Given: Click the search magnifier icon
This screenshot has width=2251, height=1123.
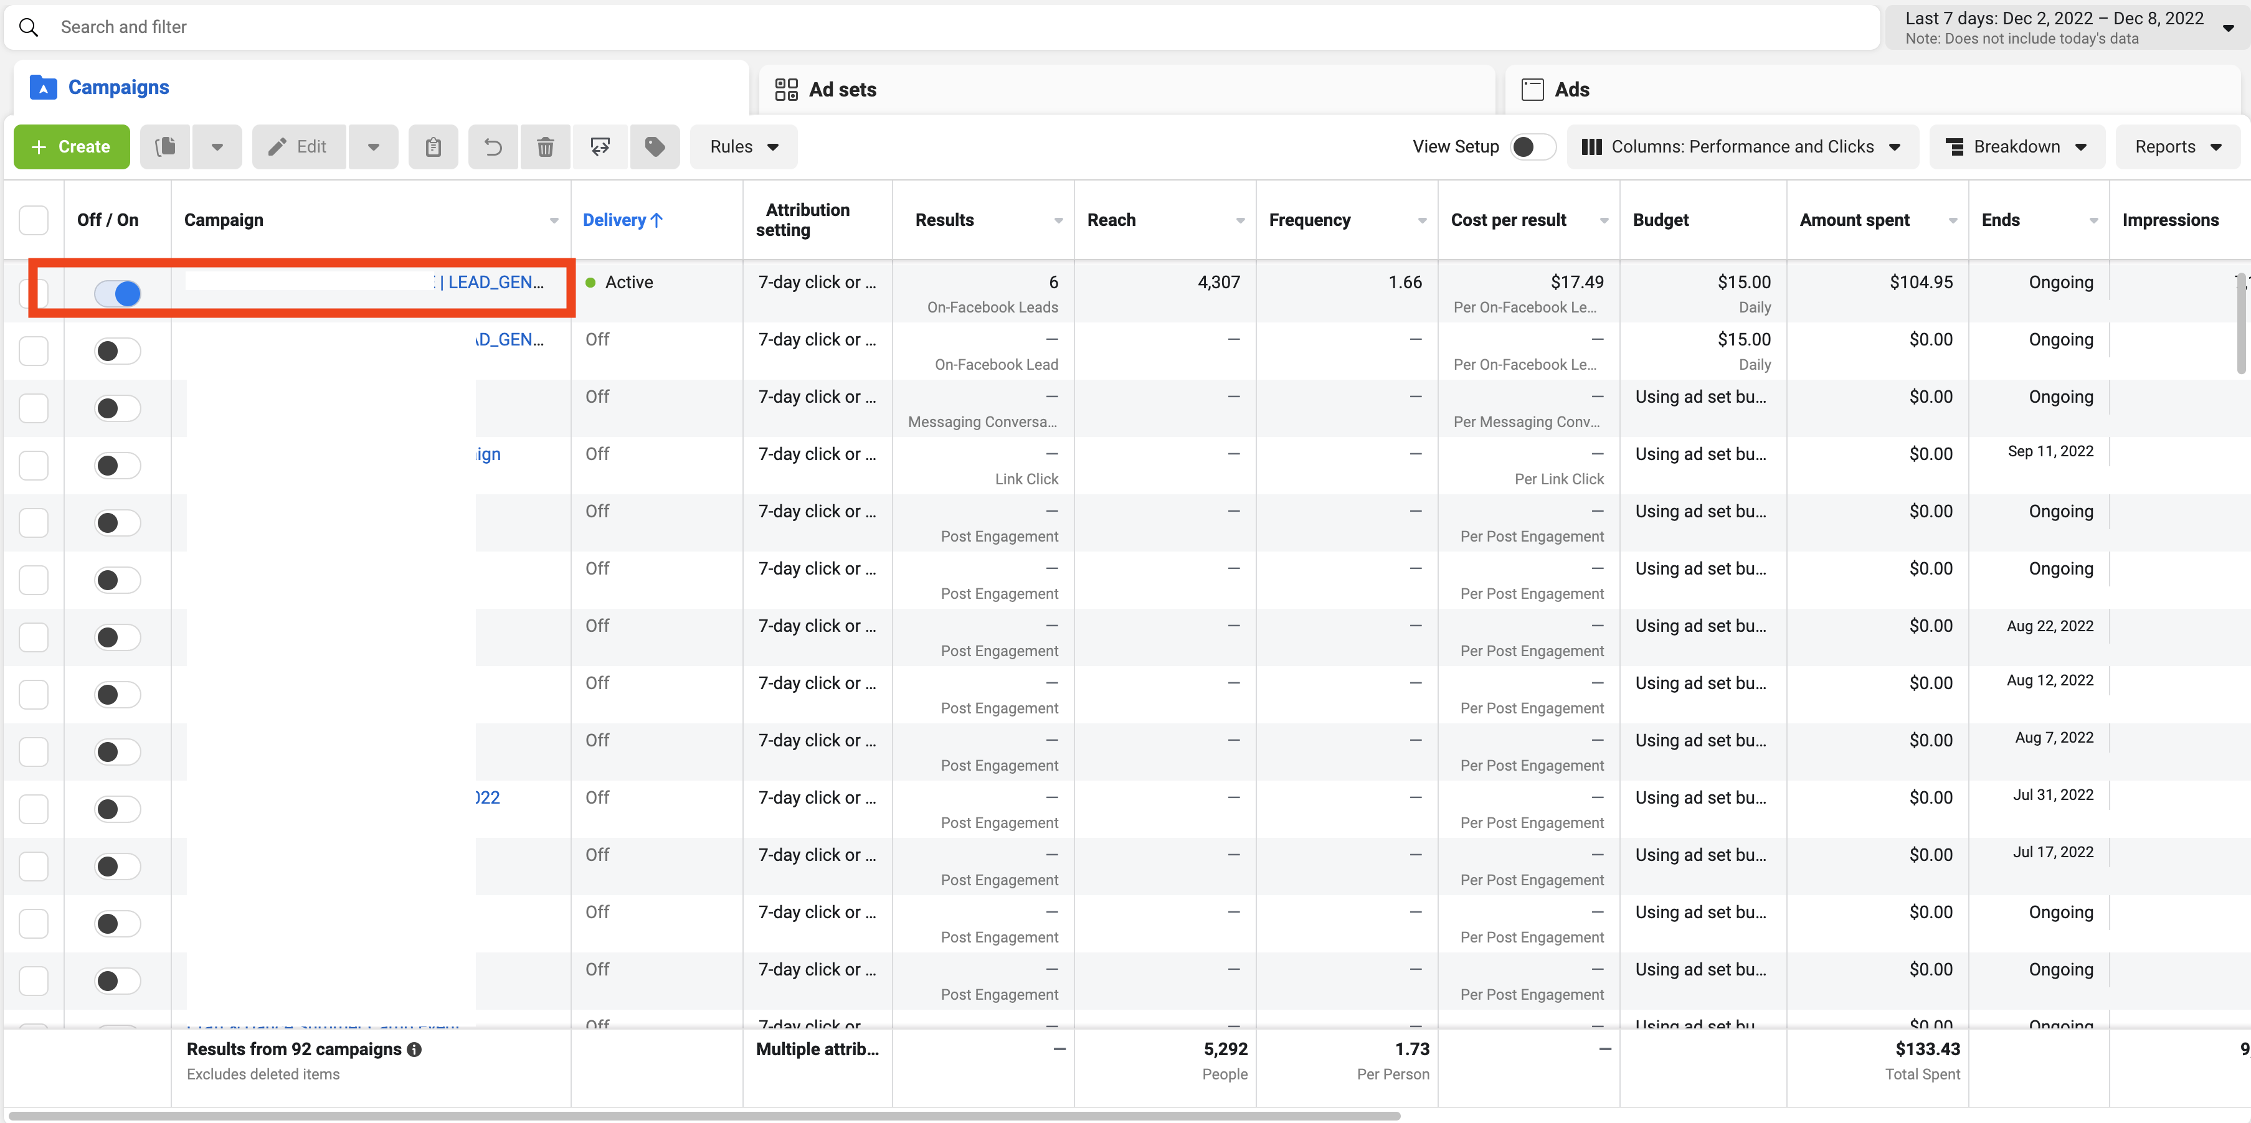Looking at the screenshot, I should tap(29, 27).
